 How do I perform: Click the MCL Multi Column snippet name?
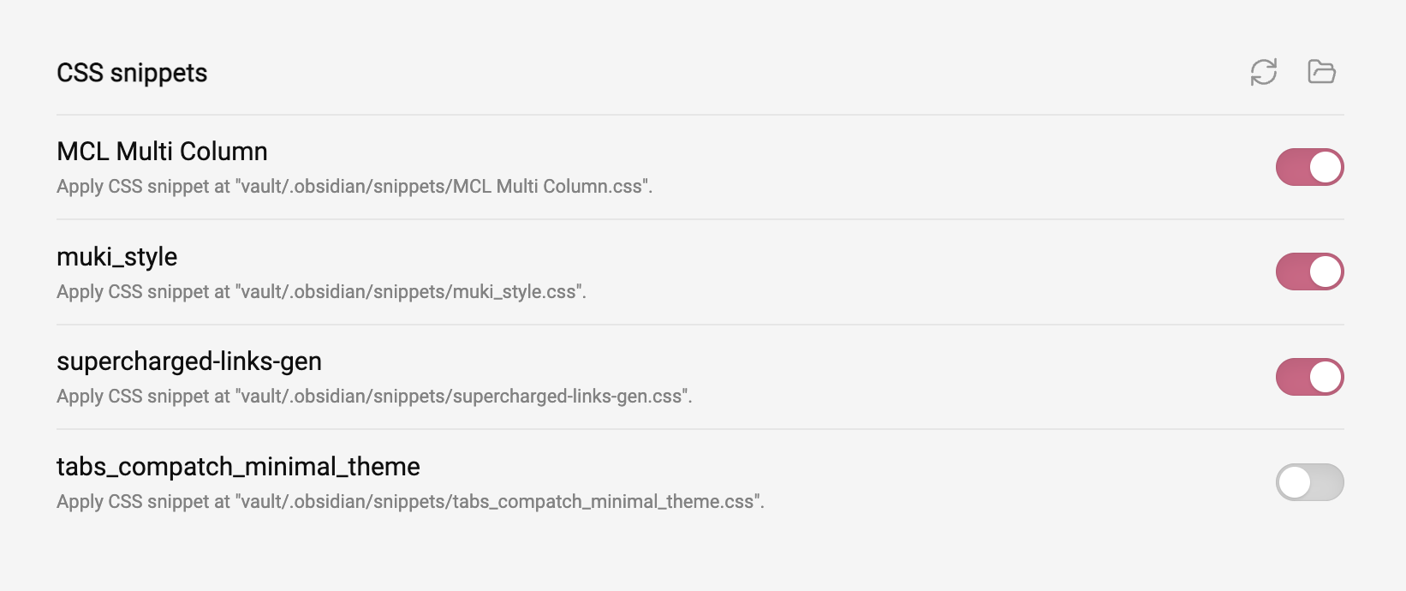coord(161,151)
